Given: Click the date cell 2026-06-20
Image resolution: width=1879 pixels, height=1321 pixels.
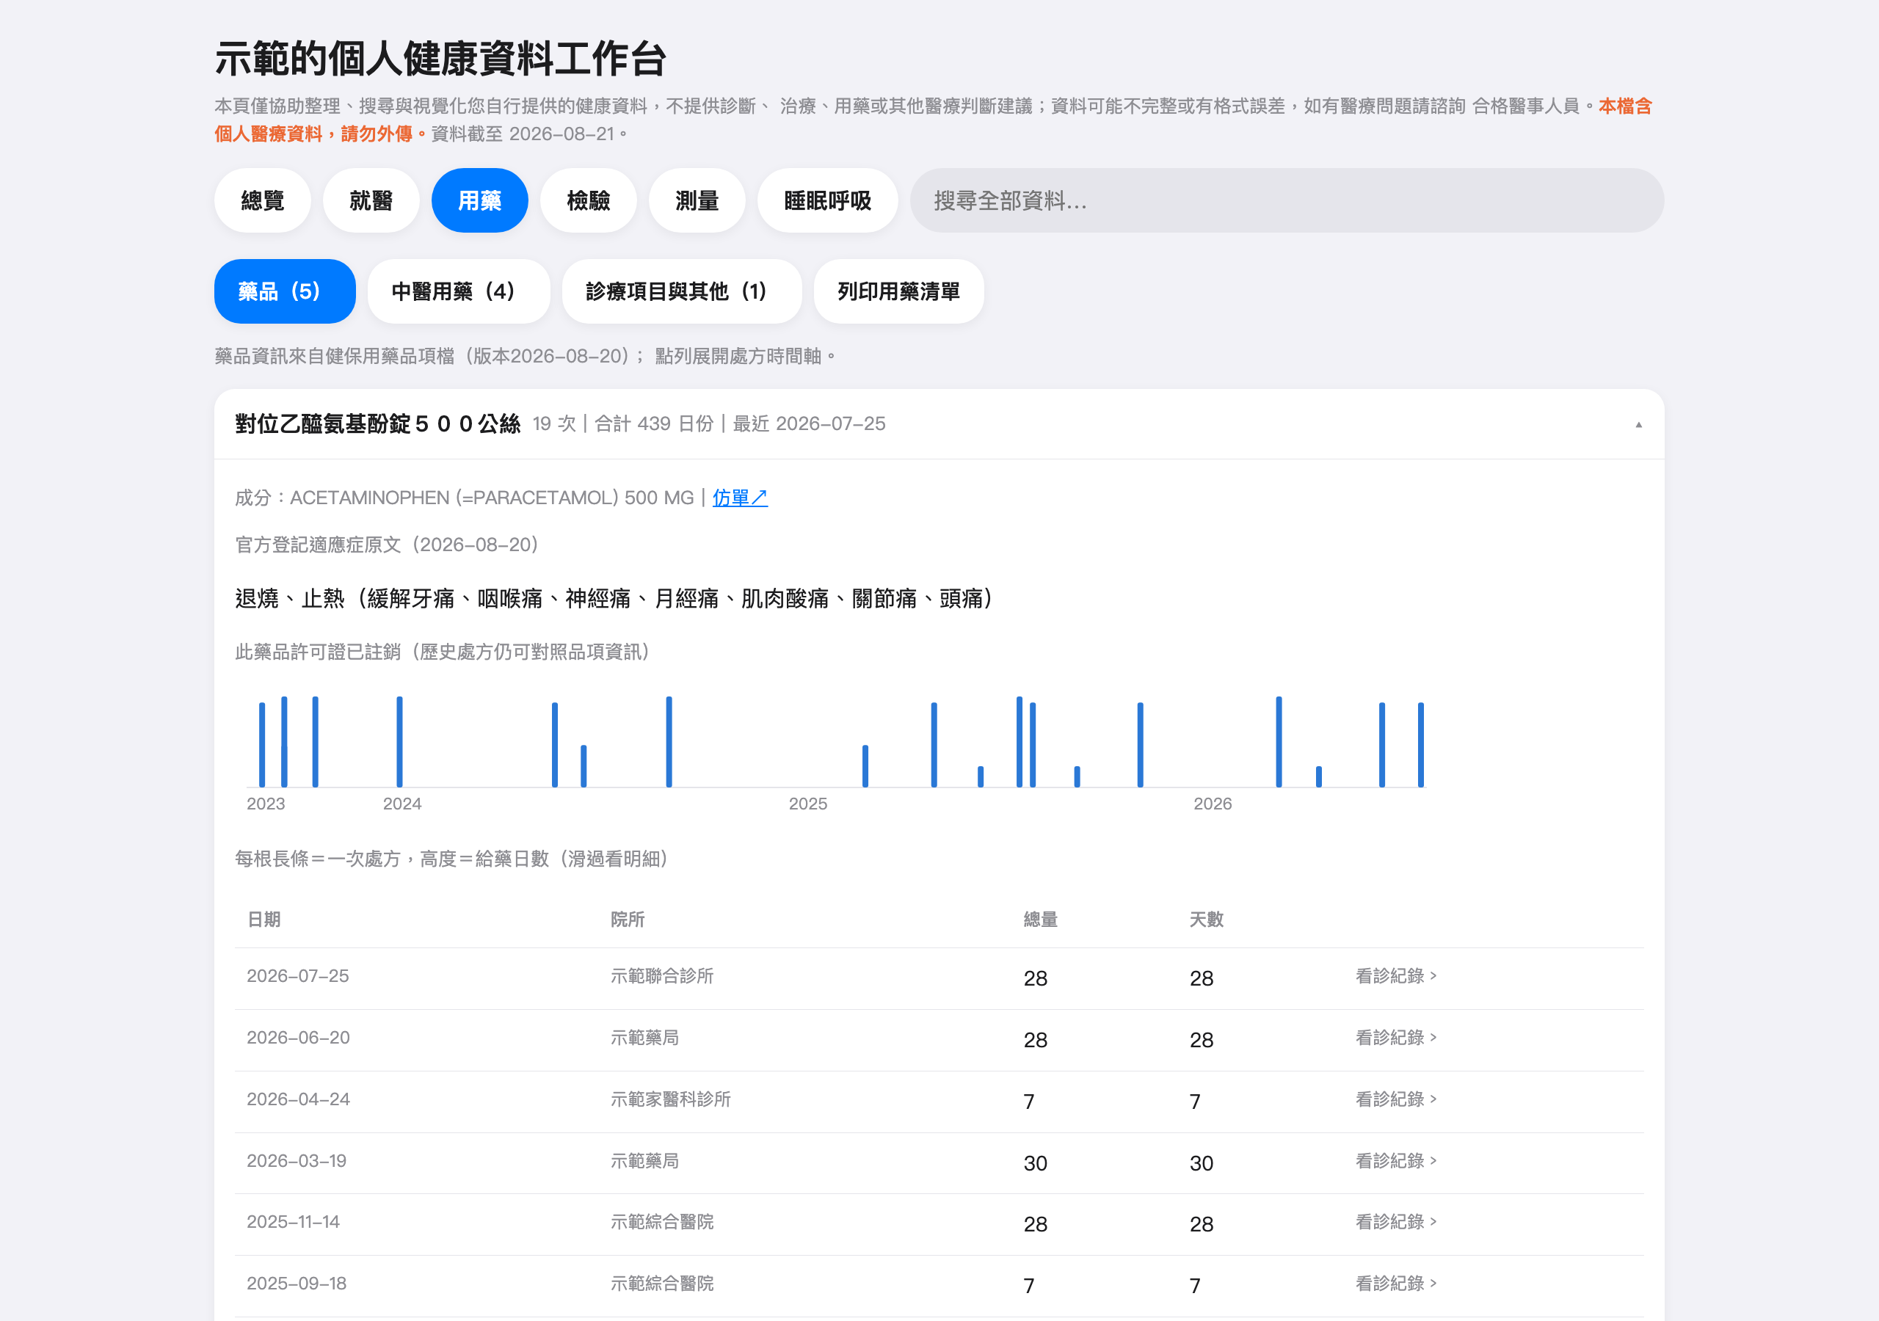Looking at the screenshot, I should (298, 1037).
